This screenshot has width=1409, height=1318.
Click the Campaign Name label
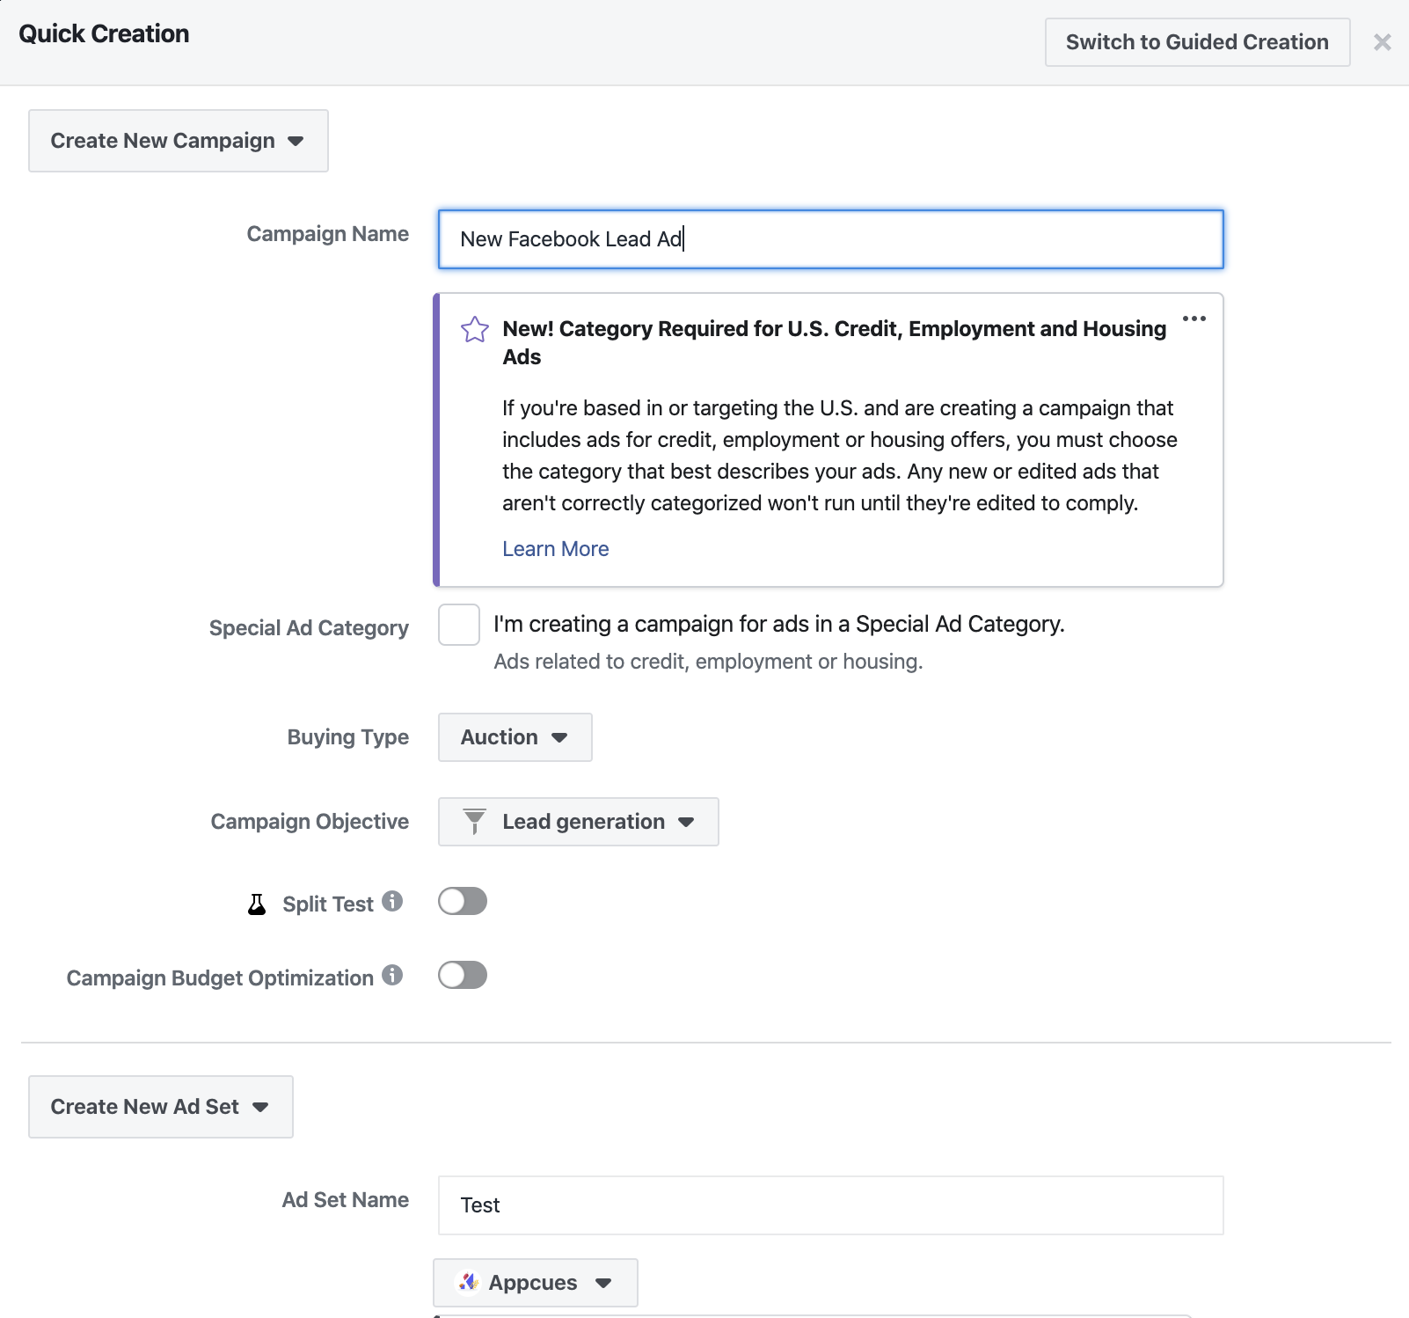(328, 234)
